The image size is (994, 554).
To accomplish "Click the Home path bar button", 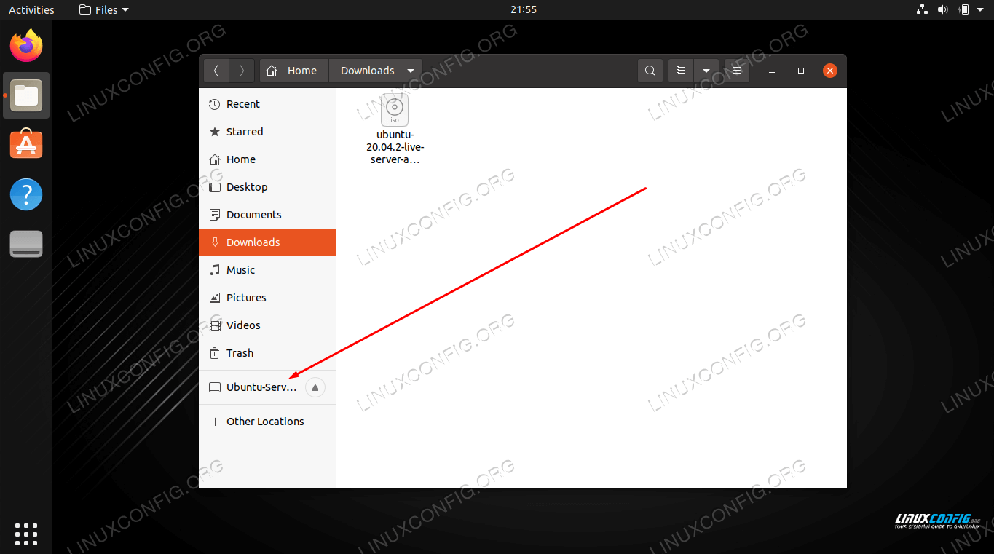I will [294, 71].
